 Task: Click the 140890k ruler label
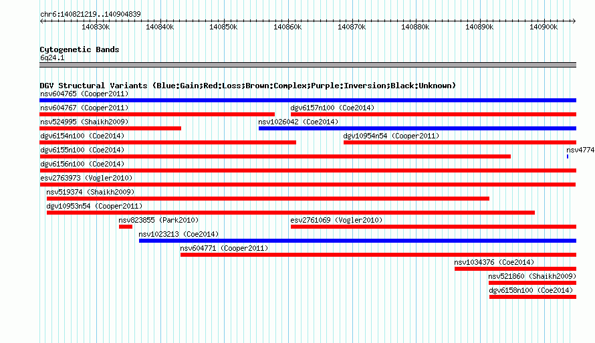point(479,27)
